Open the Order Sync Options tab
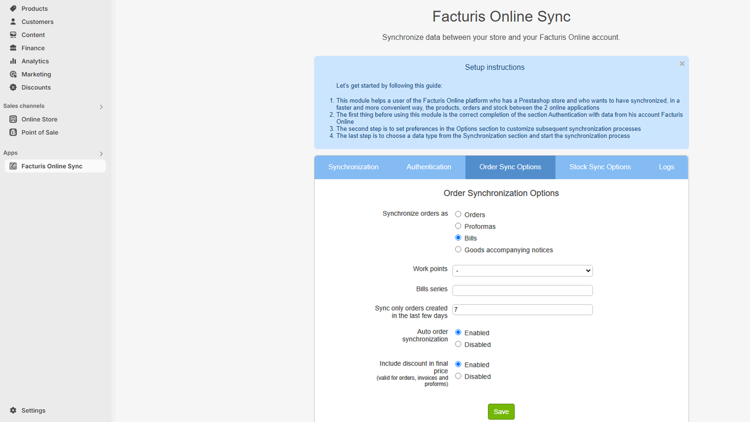This screenshot has height=422, width=750. click(x=510, y=167)
